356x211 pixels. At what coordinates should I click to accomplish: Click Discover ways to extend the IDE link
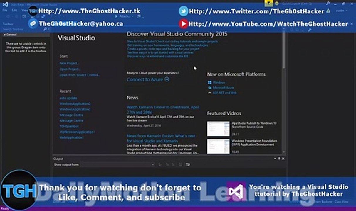point(158,56)
